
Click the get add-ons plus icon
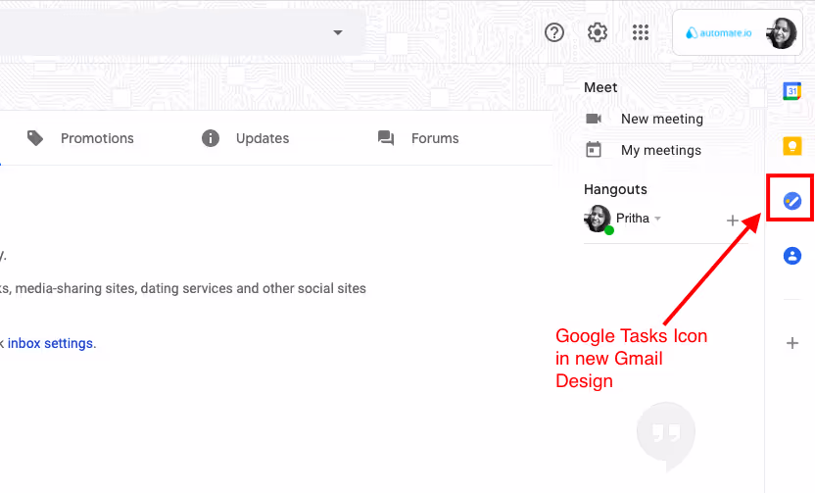792,343
